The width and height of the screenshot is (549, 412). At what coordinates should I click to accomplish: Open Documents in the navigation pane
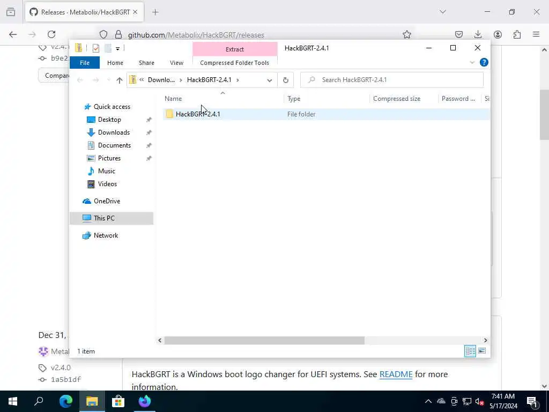pyautogui.click(x=114, y=145)
